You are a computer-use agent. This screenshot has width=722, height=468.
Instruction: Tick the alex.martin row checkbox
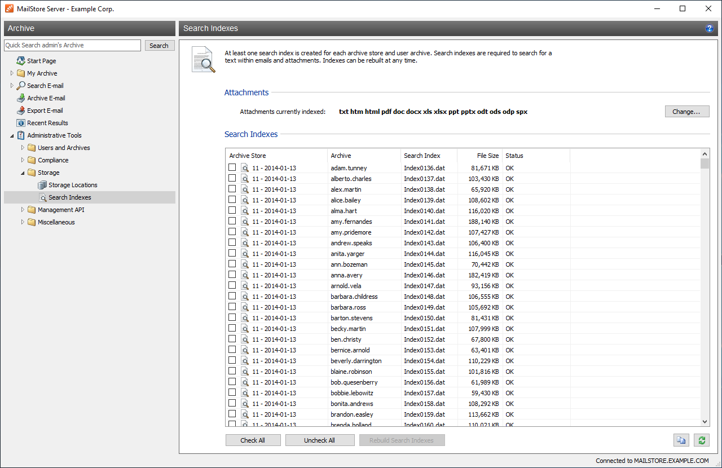(x=232, y=189)
